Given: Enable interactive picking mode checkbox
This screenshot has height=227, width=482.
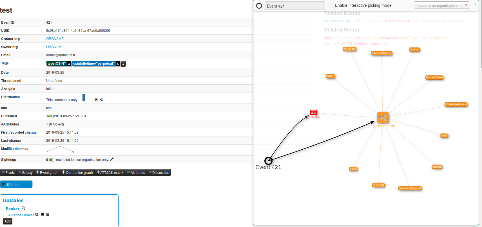Looking at the screenshot, I should pyautogui.click(x=331, y=5).
